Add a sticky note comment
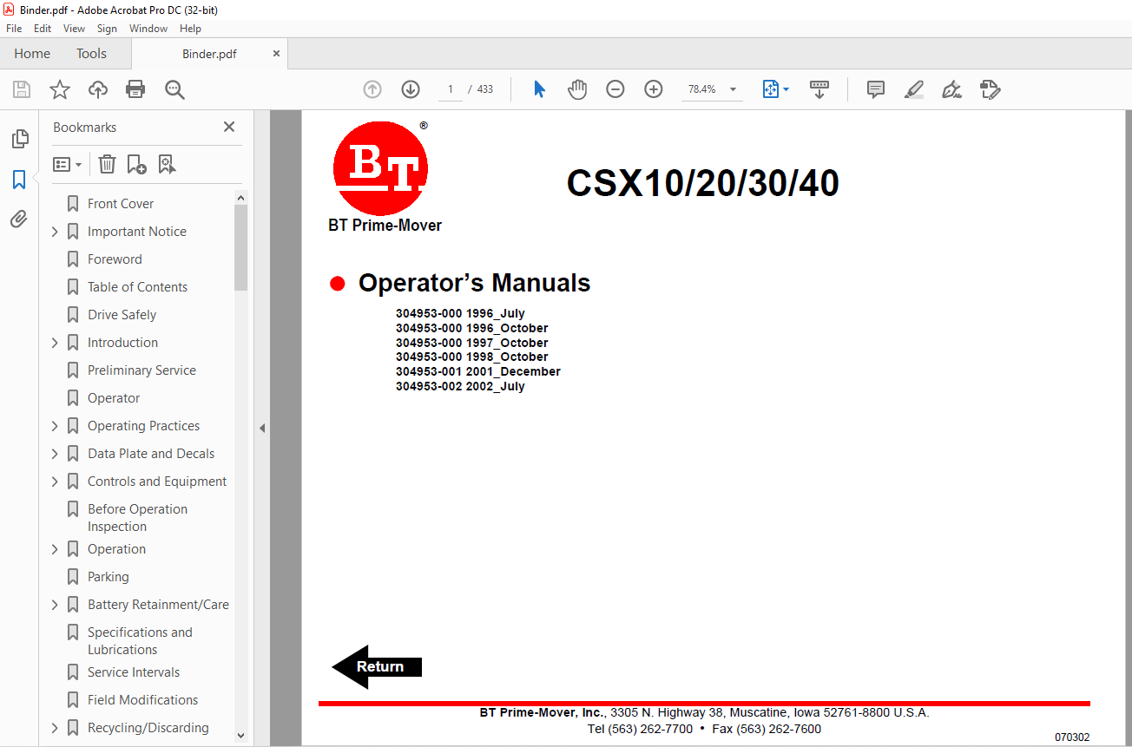1132x747 pixels. coord(876,89)
